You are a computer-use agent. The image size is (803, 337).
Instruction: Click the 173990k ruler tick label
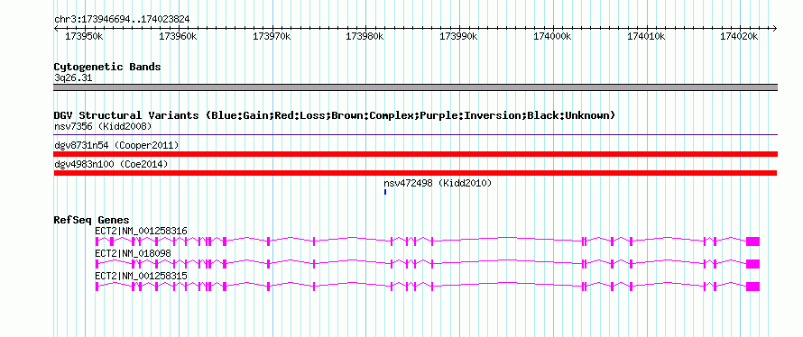[x=459, y=36]
